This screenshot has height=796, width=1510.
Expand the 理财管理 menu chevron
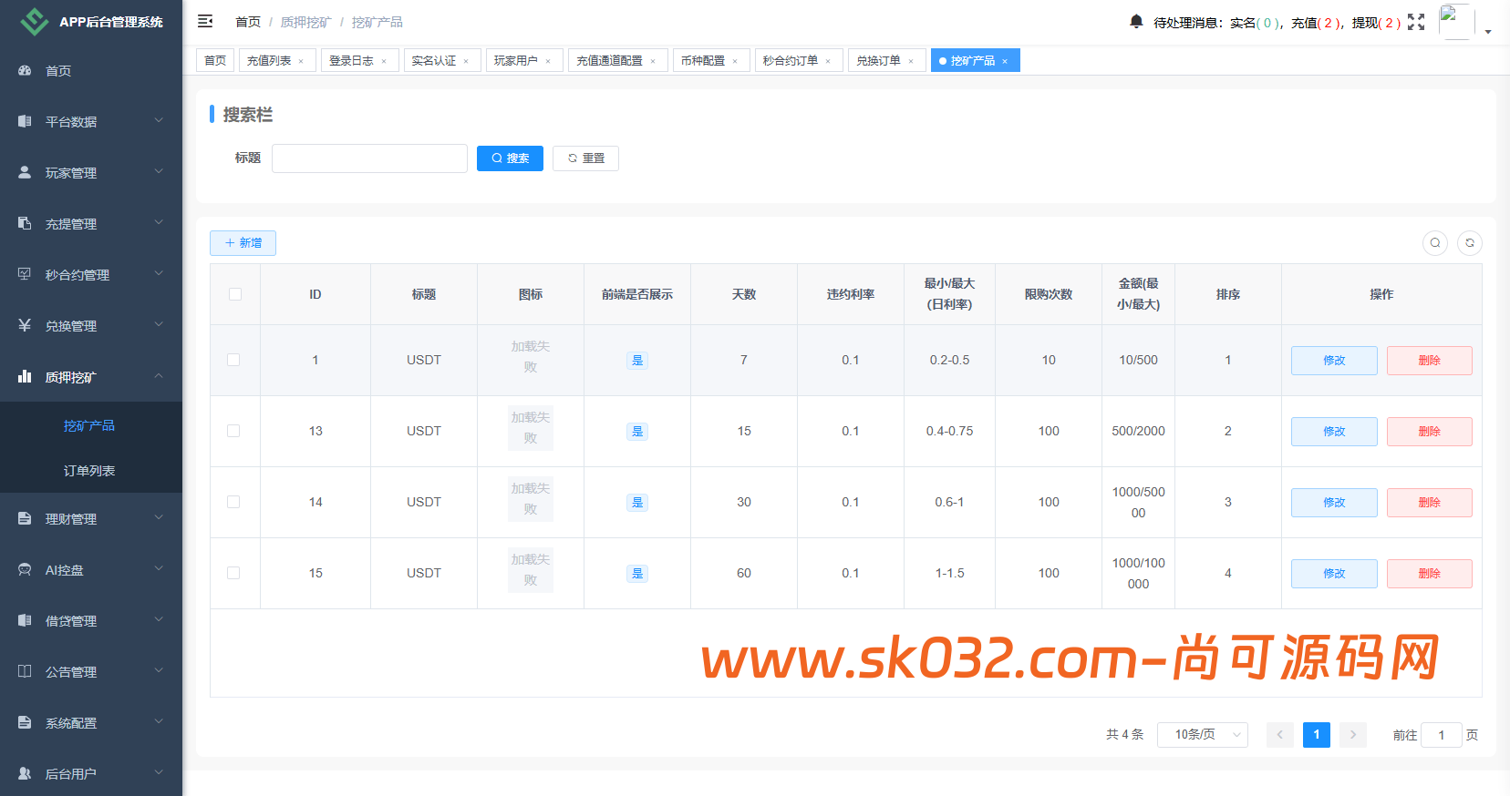[159, 517]
